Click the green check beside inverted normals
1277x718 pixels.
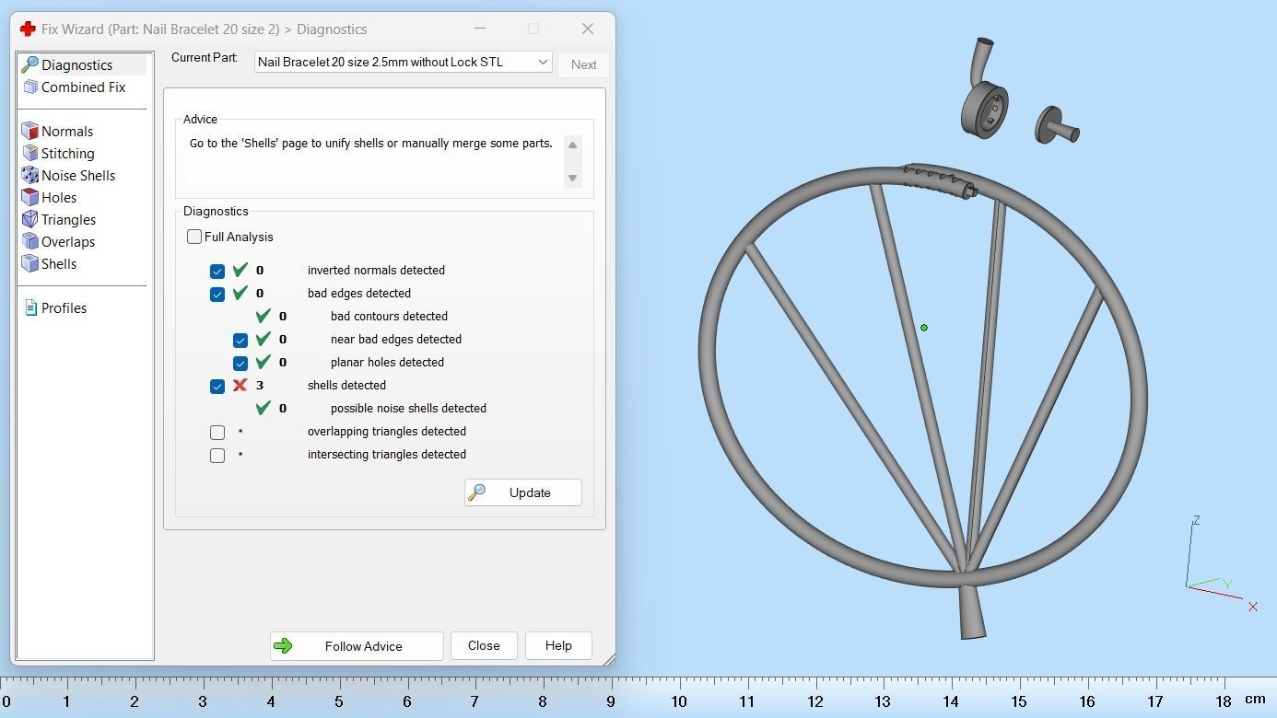coord(240,270)
